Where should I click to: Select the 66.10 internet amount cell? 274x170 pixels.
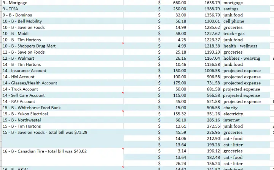pos(172,120)
